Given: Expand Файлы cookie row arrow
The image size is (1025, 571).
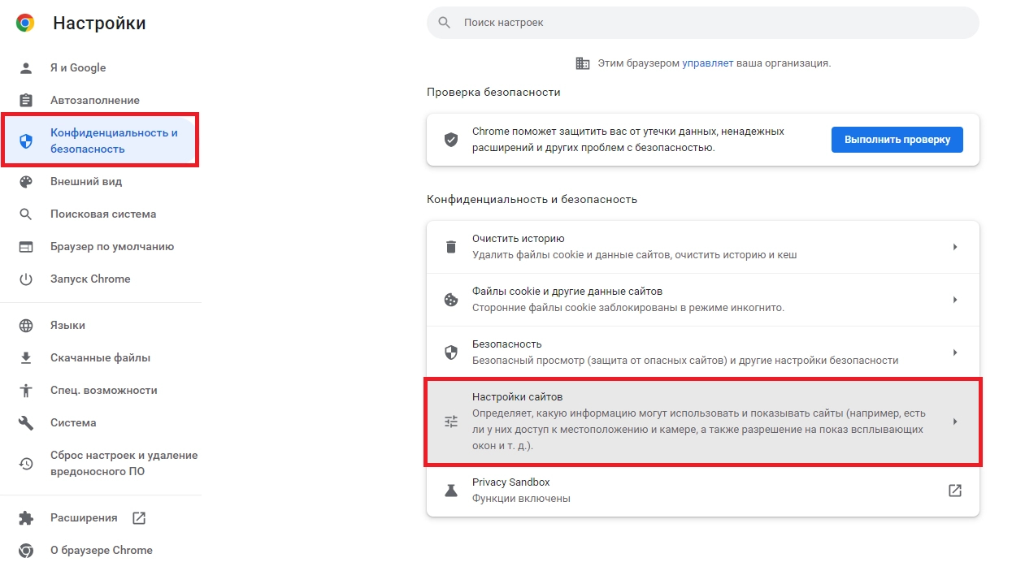Looking at the screenshot, I should pyautogui.click(x=955, y=300).
